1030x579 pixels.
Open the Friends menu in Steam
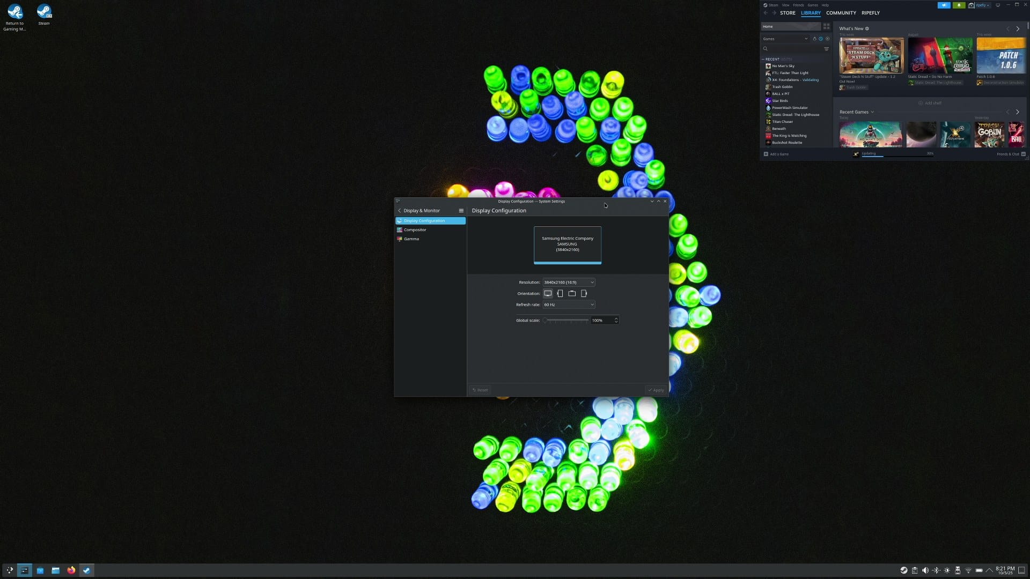pyautogui.click(x=798, y=5)
